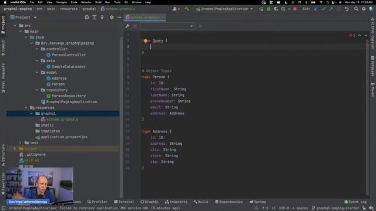The image size is (376, 211).
Task: Open the Terminal tool window tab
Action: coord(124,202)
